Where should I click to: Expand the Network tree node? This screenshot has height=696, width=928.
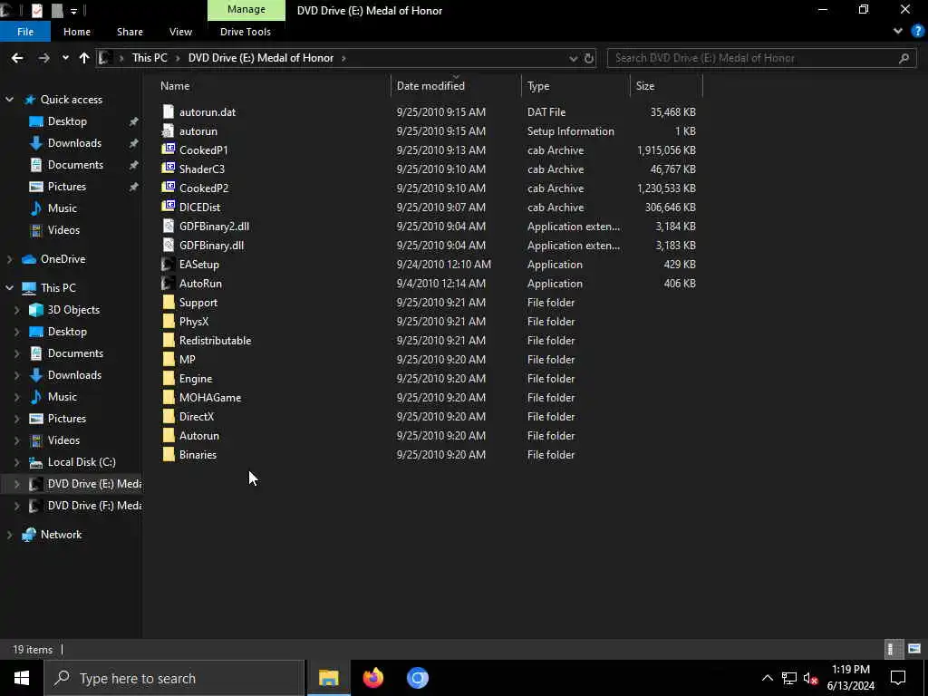coord(9,535)
